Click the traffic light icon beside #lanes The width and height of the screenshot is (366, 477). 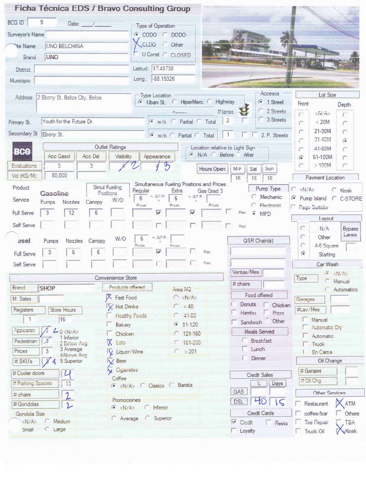[x=244, y=110]
